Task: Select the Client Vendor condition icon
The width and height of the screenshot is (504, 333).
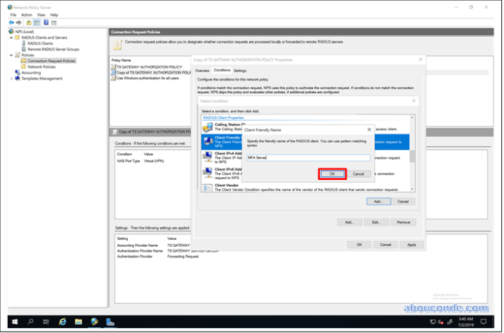Action: click(x=208, y=188)
